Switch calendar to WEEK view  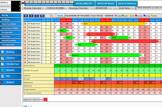point(60,16)
